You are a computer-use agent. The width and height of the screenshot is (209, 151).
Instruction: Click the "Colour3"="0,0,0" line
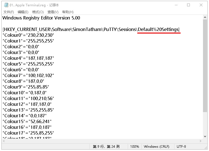[x=21, y=52]
